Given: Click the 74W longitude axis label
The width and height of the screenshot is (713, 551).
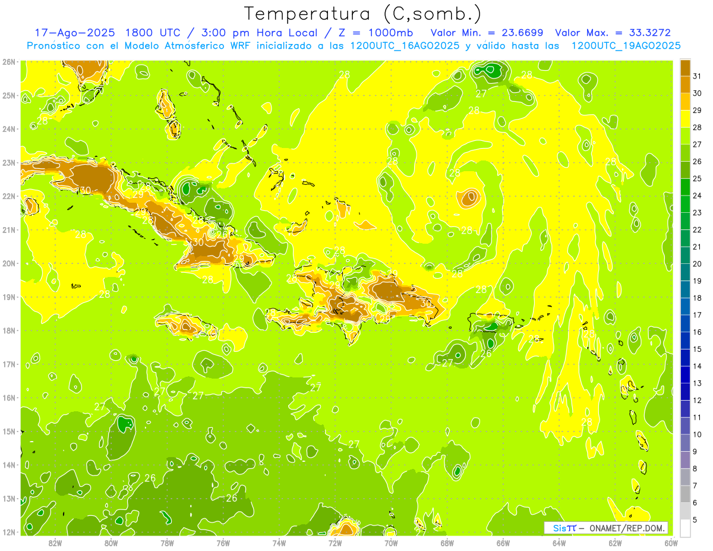Looking at the screenshot, I should (x=279, y=543).
